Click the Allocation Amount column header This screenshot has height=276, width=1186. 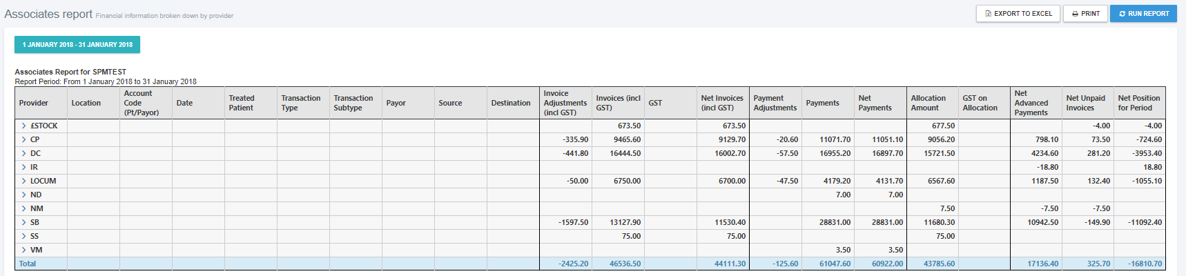pyautogui.click(x=928, y=103)
